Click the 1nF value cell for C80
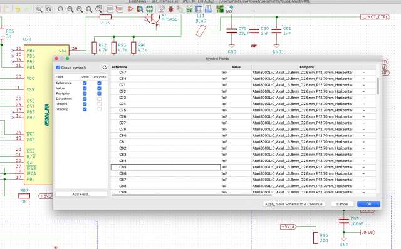Screen dimensions: 401x249 pyautogui.click(x=236, y=135)
